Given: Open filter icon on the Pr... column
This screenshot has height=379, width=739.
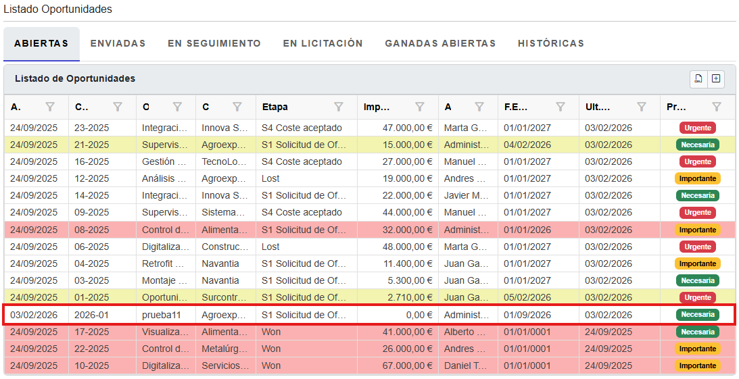Looking at the screenshot, I should coord(717,107).
